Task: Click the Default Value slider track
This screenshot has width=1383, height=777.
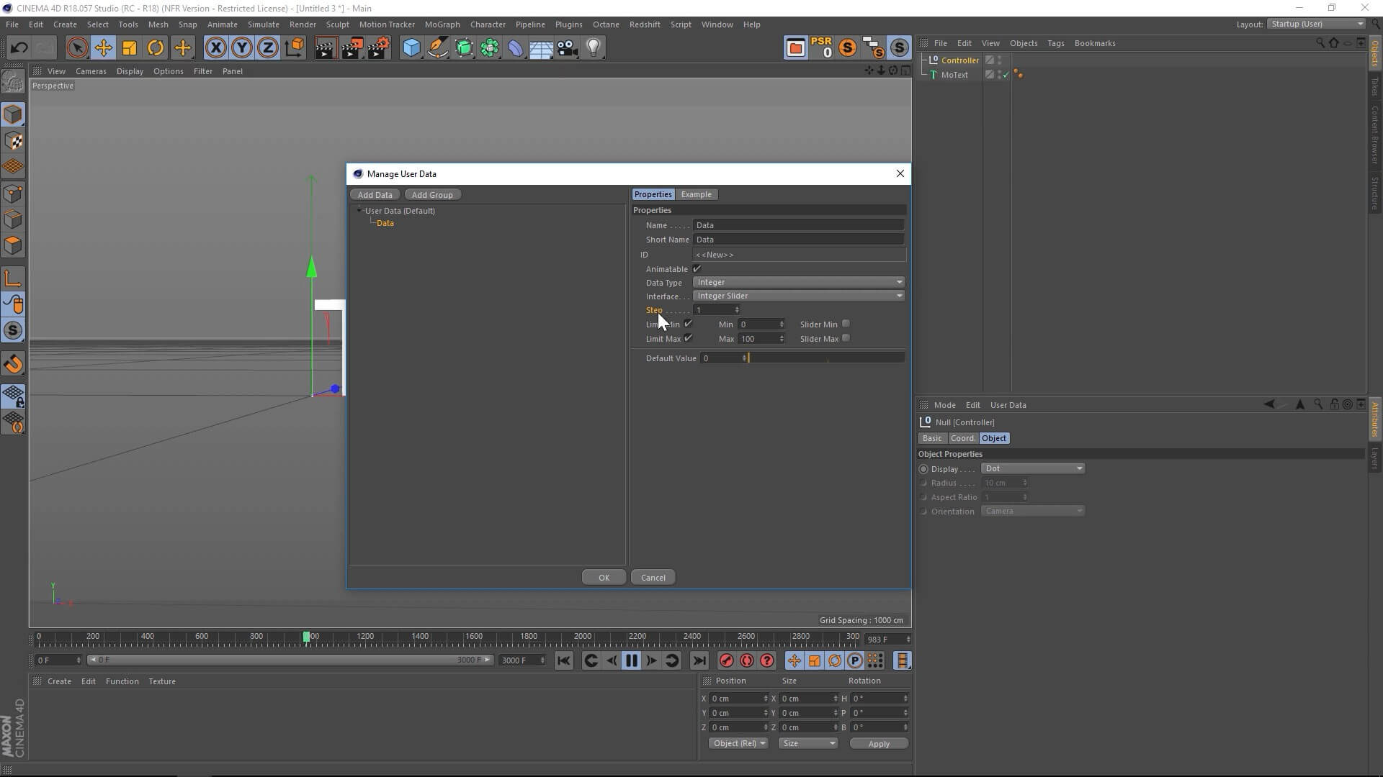Action: click(x=827, y=358)
